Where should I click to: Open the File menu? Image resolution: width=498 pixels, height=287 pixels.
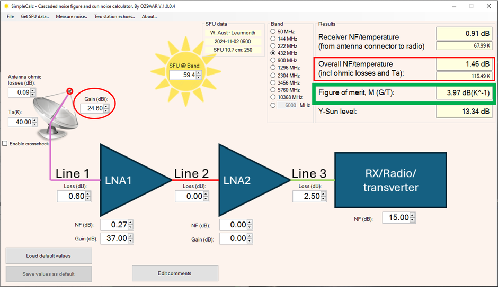click(x=10, y=17)
